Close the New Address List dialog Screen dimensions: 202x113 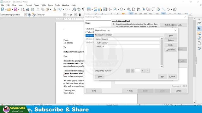(x=175, y=30)
